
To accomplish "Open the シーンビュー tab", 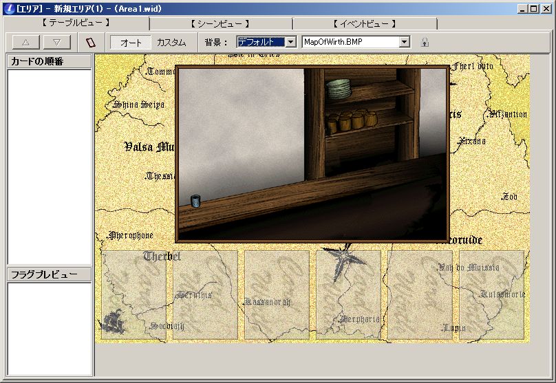I will point(221,24).
